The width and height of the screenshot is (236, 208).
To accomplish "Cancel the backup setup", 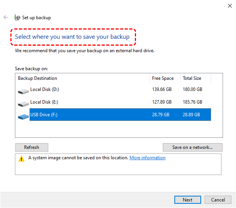I will coord(218,200).
